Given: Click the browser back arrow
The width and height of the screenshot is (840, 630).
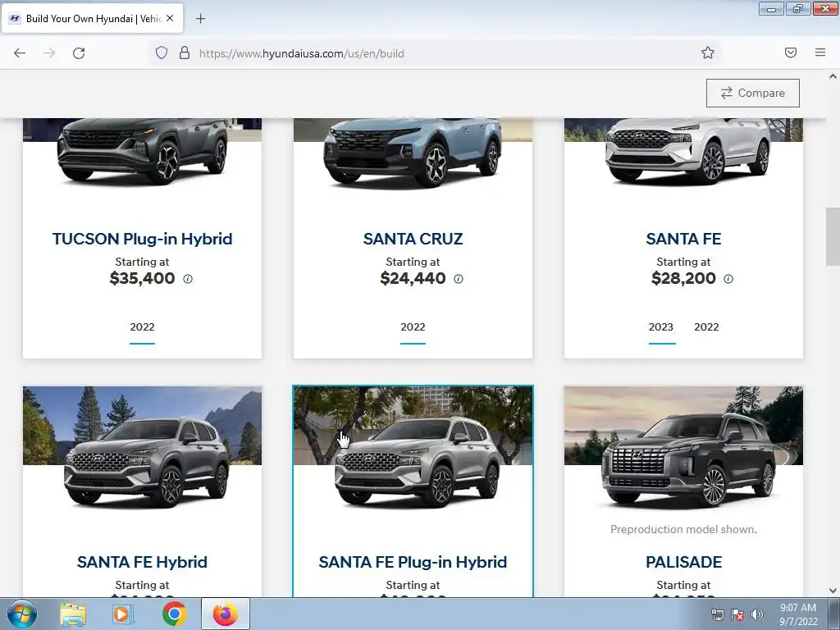Looking at the screenshot, I should click(20, 53).
